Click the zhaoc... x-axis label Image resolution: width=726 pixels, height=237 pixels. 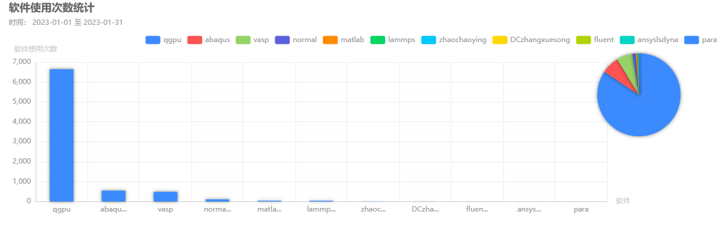pyautogui.click(x=373, y=210)
